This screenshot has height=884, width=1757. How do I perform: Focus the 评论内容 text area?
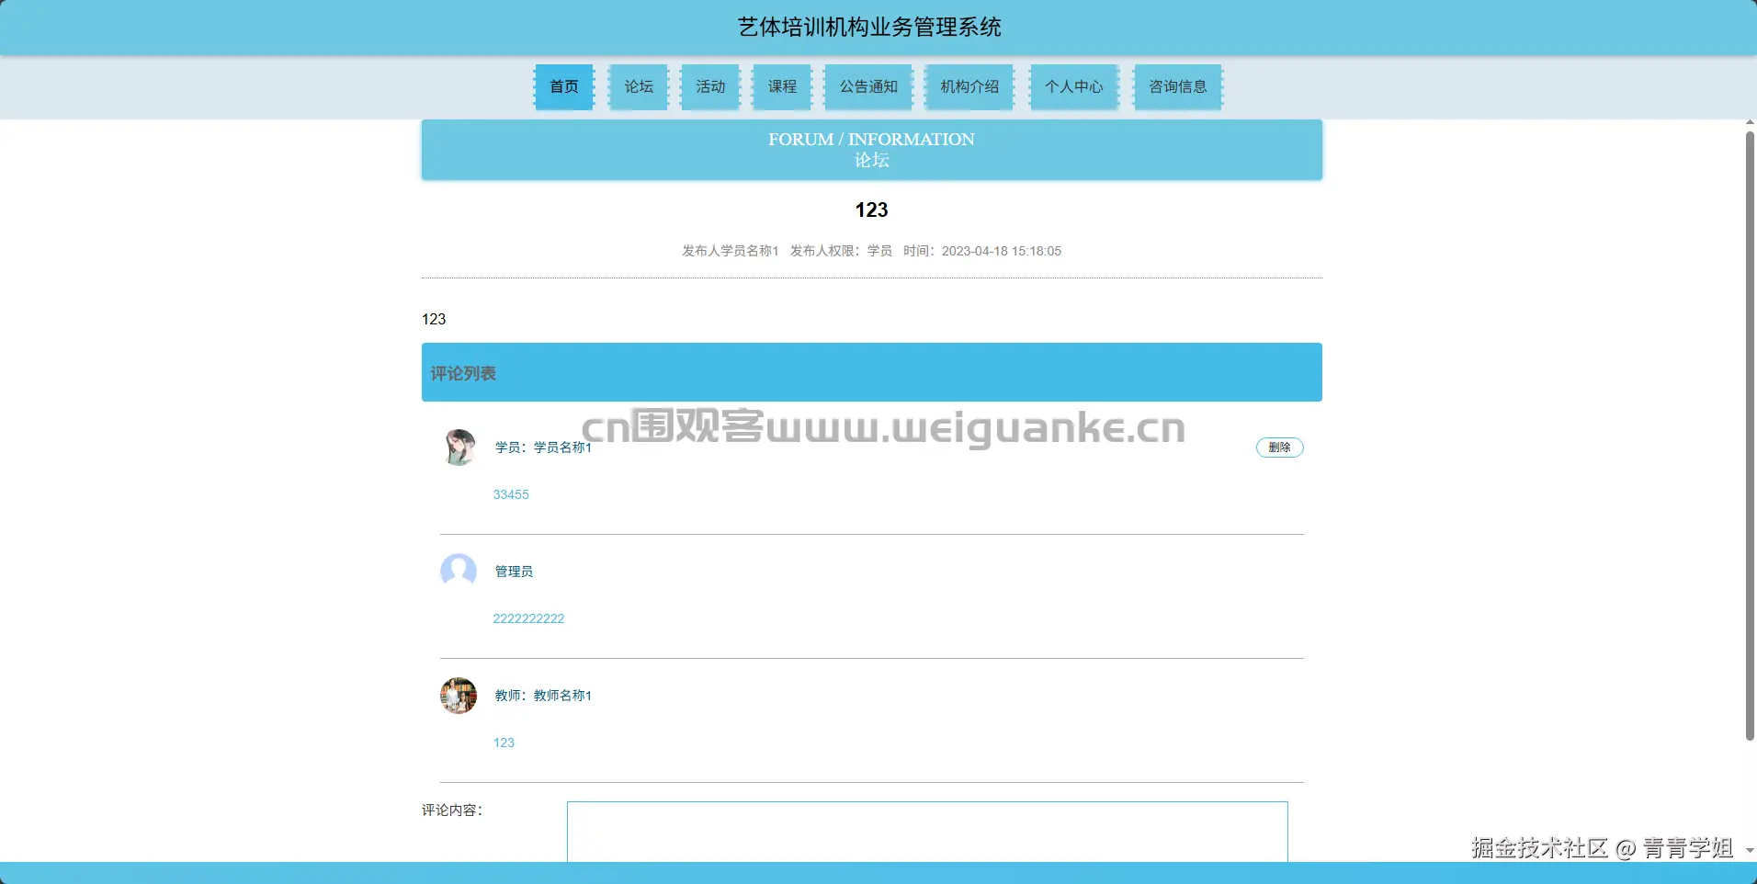click(x=927, y=832)
